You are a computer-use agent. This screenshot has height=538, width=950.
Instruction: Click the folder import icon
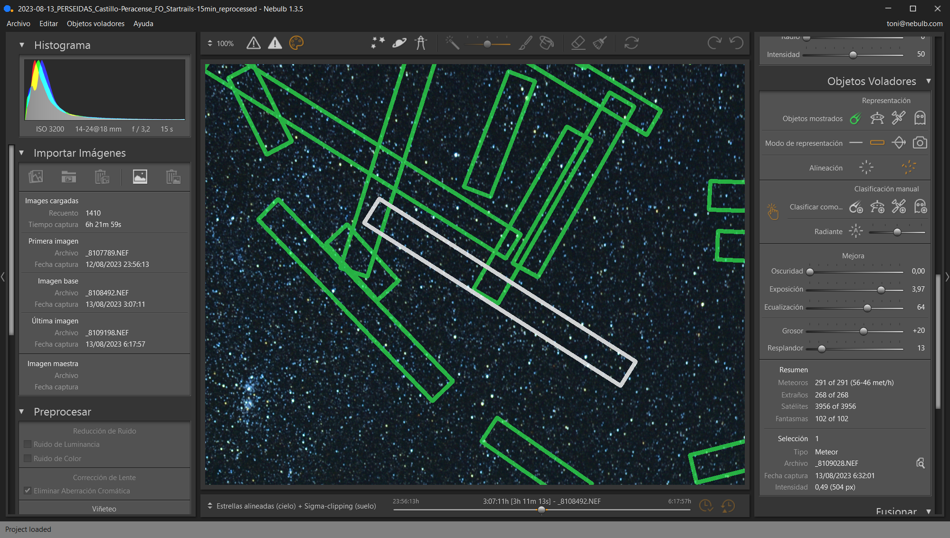(69, 177)
